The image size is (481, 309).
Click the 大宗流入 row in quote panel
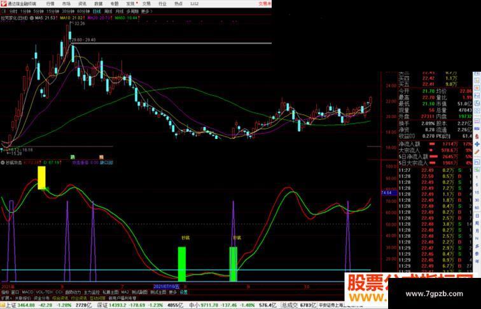click(x=435, y=150)
